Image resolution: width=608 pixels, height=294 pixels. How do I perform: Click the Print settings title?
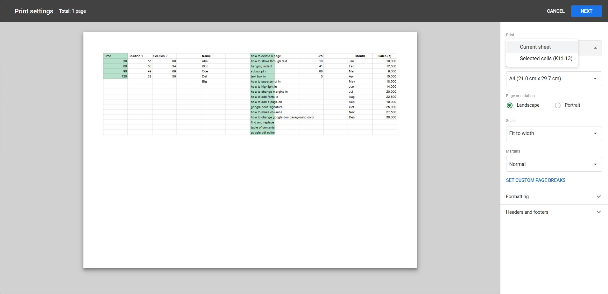pos(33,11)
